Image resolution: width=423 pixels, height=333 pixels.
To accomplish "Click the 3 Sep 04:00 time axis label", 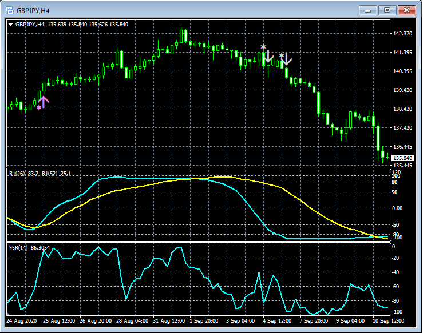I will (x=240, y=321).
